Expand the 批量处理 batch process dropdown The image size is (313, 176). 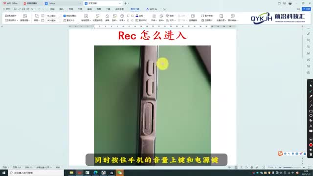tap(221, 21)
